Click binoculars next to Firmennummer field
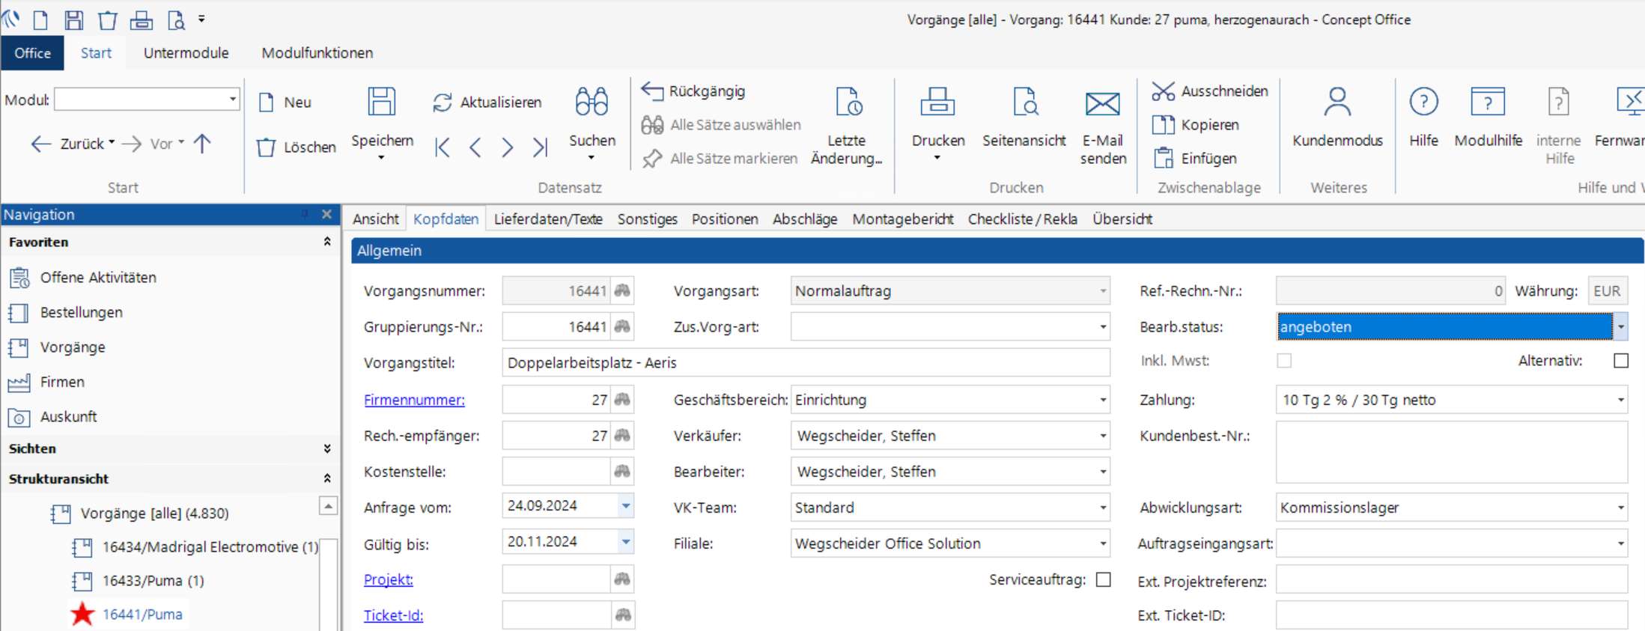 click(622, 400)
